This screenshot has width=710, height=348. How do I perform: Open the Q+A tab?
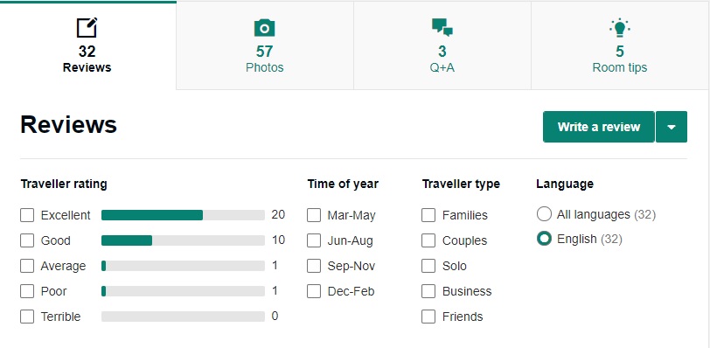(x=442, y=45)
